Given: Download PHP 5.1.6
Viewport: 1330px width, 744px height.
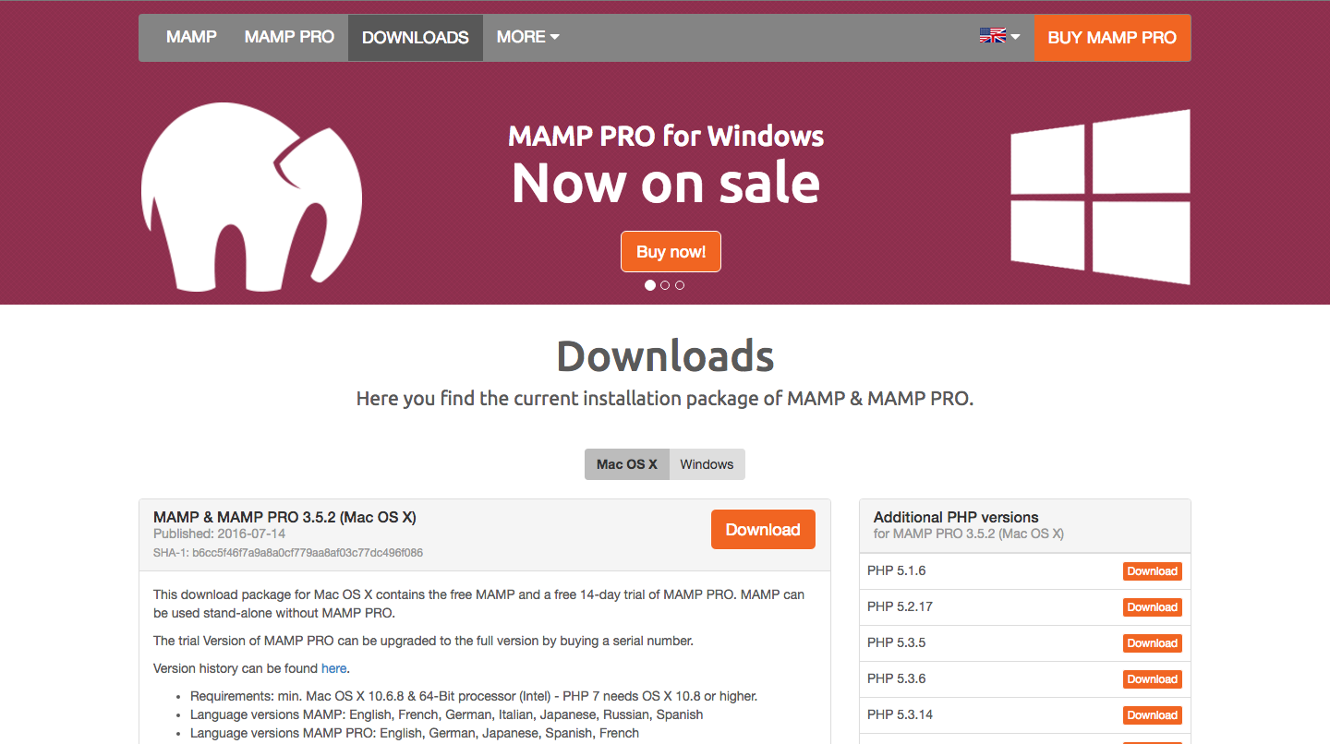Looking at the screenshot, I should [x=1152, y=571].
